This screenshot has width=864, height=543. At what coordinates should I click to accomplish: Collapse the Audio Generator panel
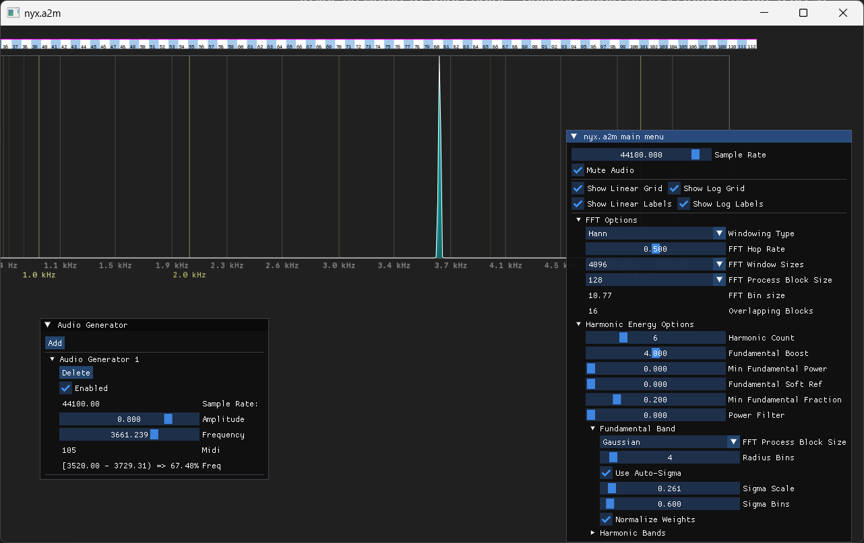tap(47, 324)
